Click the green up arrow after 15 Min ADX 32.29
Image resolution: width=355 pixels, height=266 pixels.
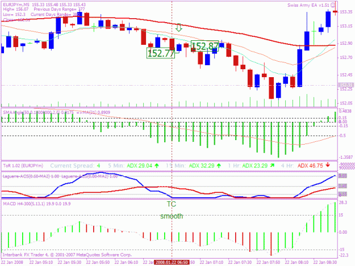[219, 166]
